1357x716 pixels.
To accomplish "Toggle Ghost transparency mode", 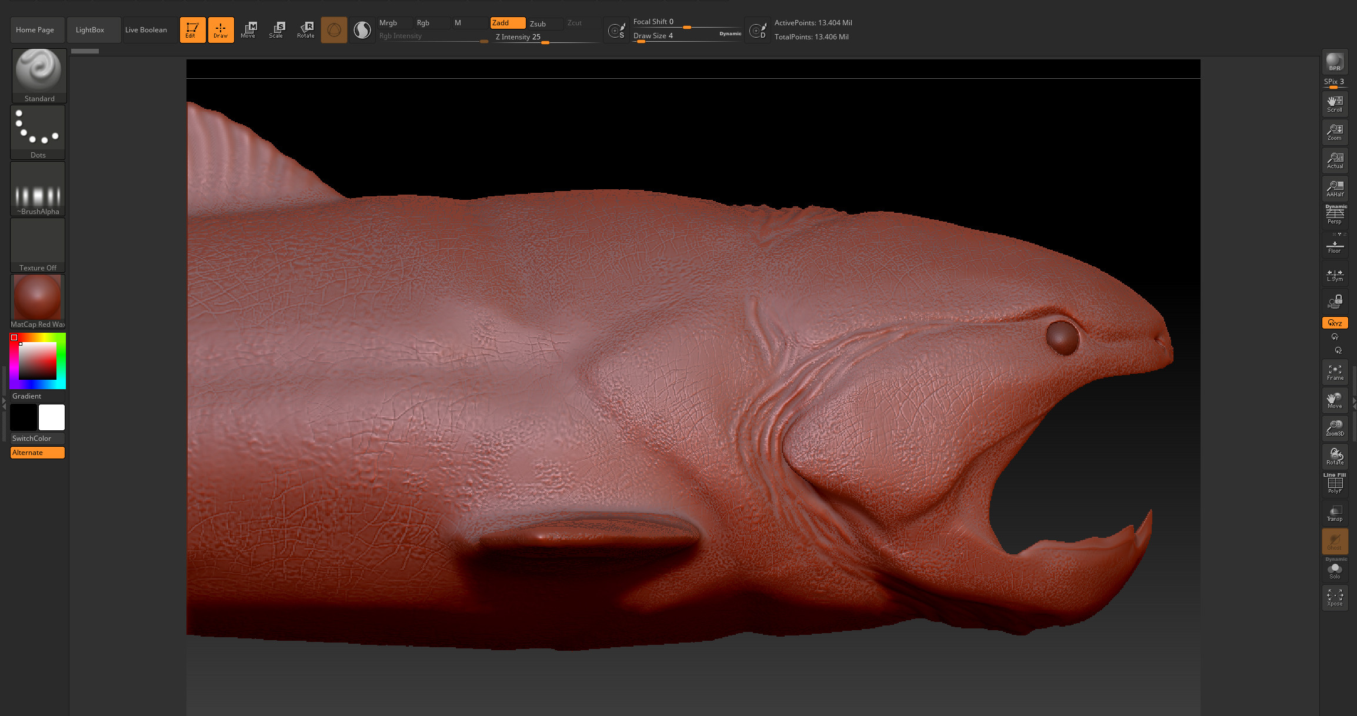I will click(x=1335, y=541).
